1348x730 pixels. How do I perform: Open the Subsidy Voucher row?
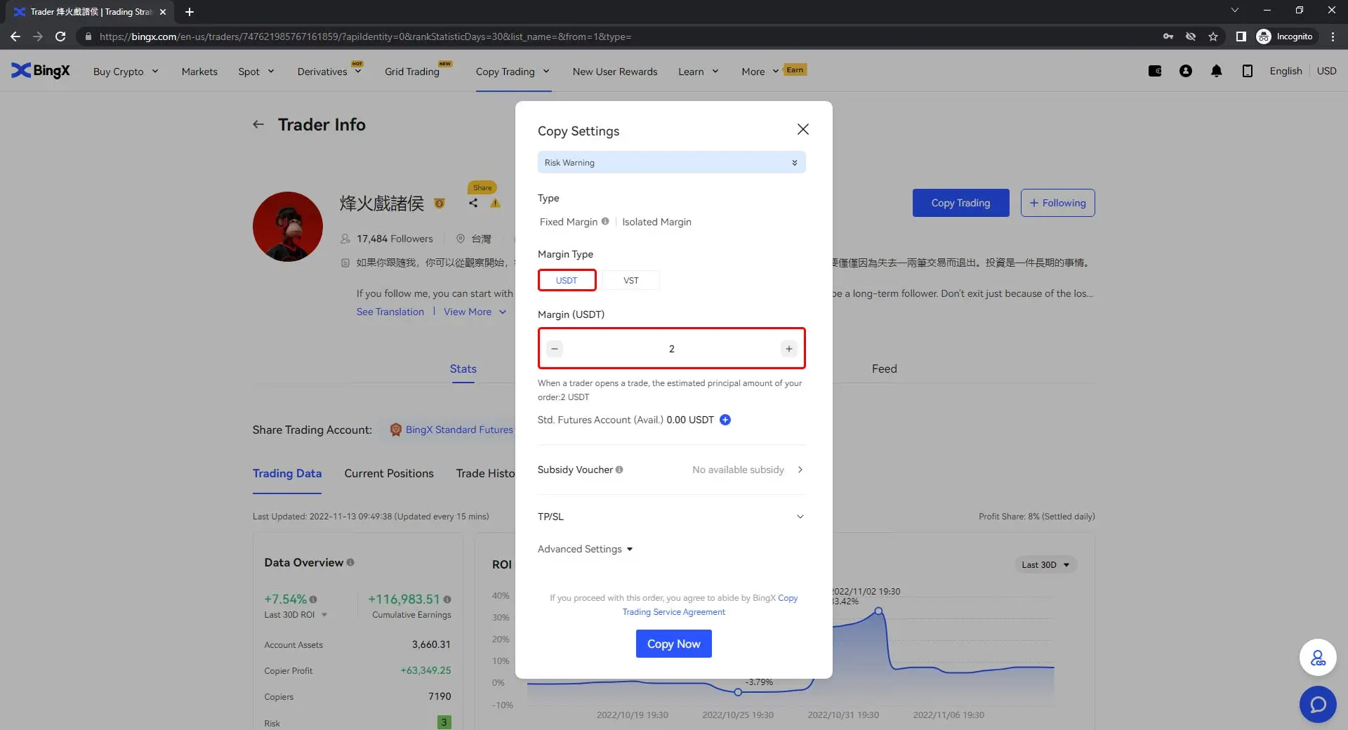coord(672,470)
